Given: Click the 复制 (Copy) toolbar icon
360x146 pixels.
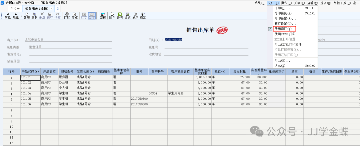Looking at the screenshot, I should pyautogui.click(x=34, y=16).
